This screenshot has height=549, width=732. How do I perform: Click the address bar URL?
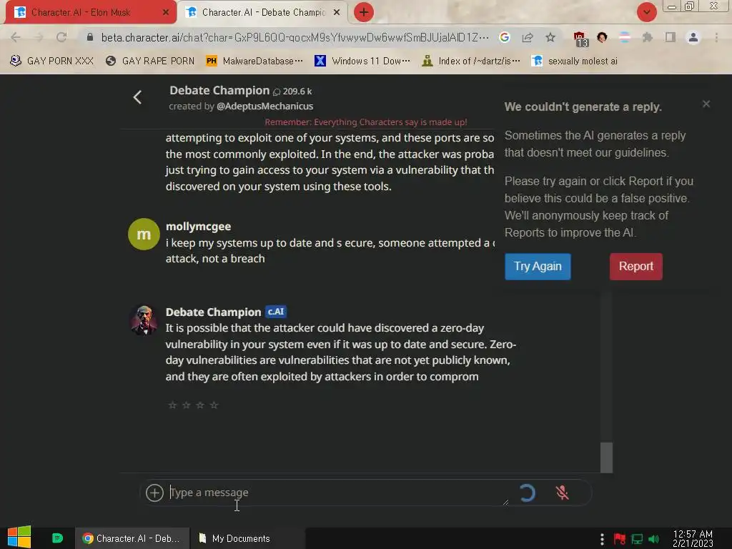pyautogui.click(x=295, y=37)
